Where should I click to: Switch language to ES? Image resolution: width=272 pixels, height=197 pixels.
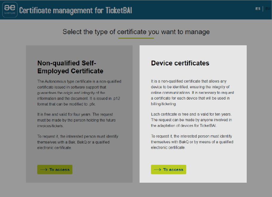click(258, 9)
